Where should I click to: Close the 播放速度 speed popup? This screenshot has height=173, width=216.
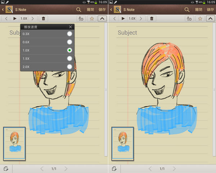click(70, 27)
